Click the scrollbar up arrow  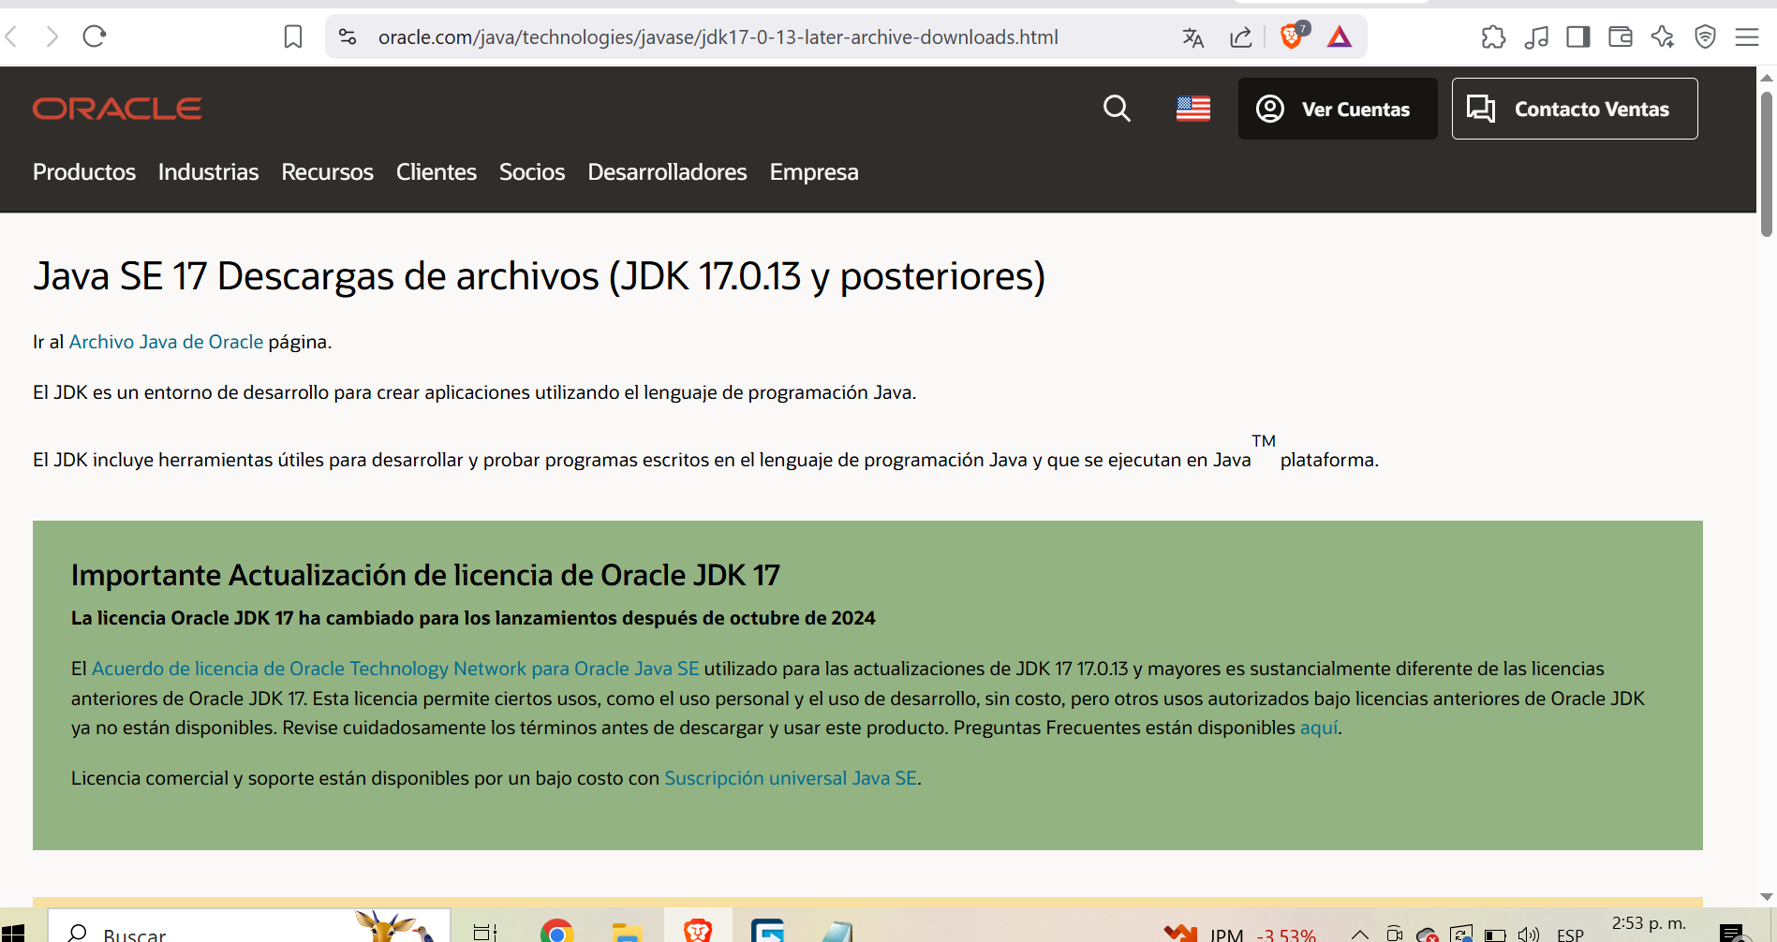pos(1767,77)
